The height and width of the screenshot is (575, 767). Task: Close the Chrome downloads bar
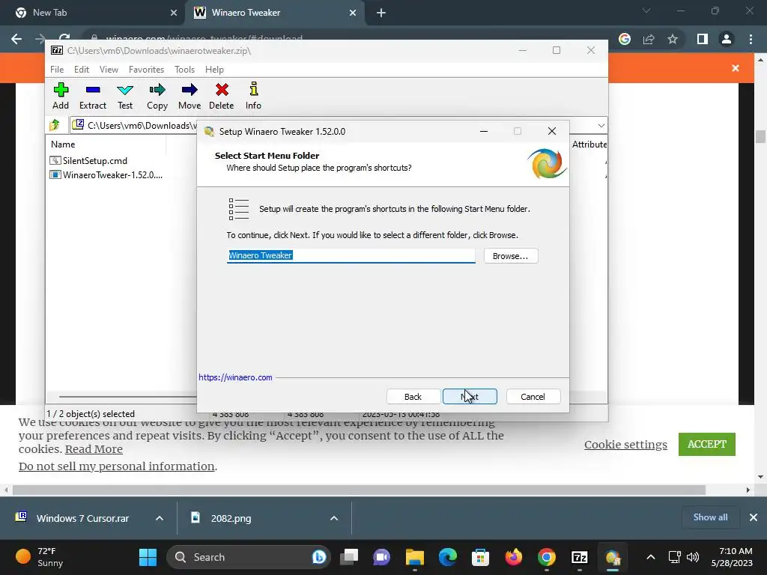click(x=754, y=517)
